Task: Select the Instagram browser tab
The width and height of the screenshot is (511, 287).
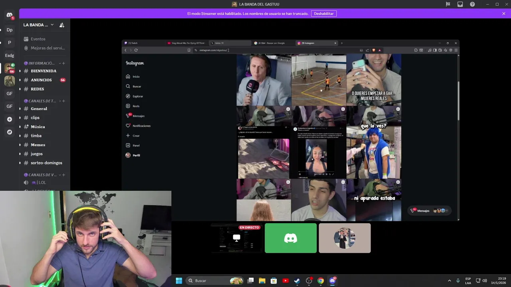Action: pyautogui.click(x=316, y=43)
